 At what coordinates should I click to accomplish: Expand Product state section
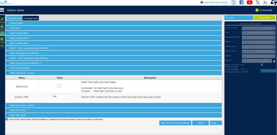113,23
